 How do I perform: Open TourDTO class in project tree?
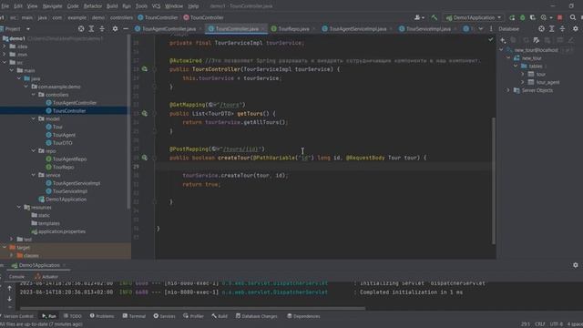[x=62, y=143]
